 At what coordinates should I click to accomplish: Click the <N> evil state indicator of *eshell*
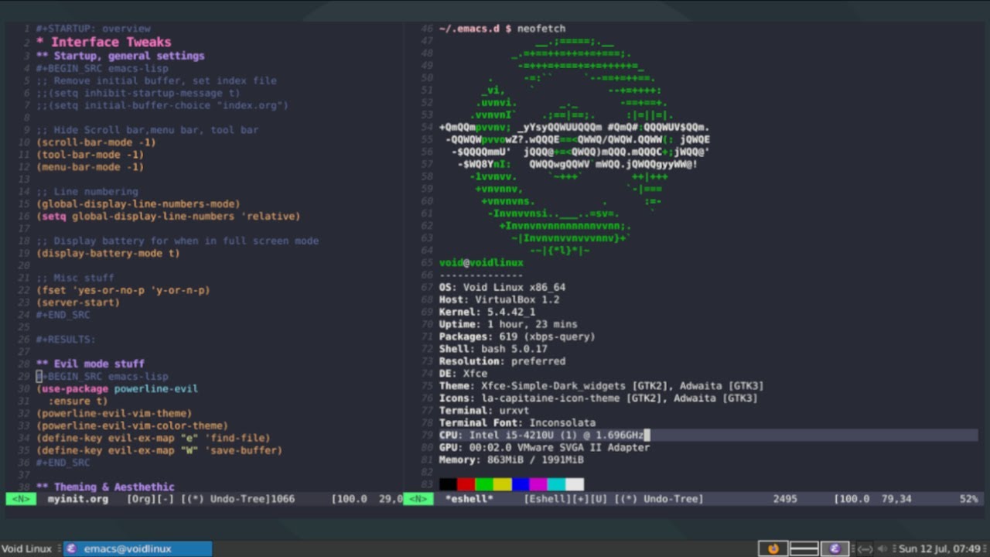pos(418,499)
